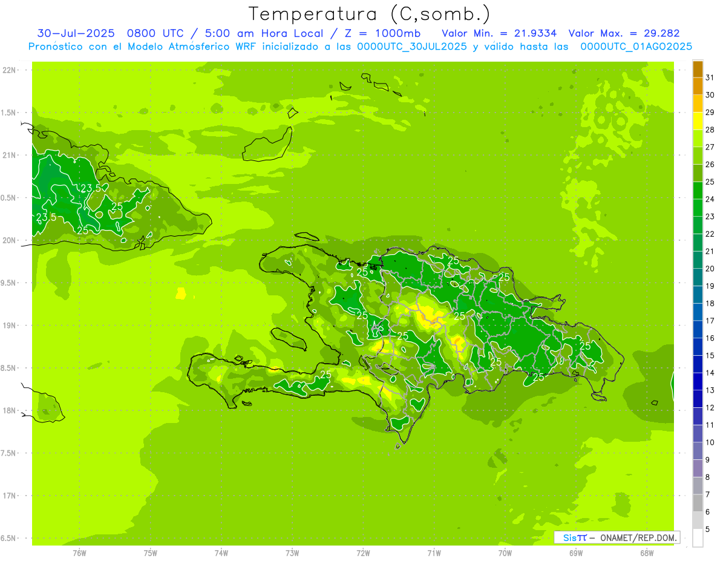Pick the blue legend swatch between 15 and 16

point(698,347)
